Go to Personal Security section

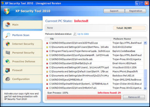pyautogui.click(x=23, y=53)
